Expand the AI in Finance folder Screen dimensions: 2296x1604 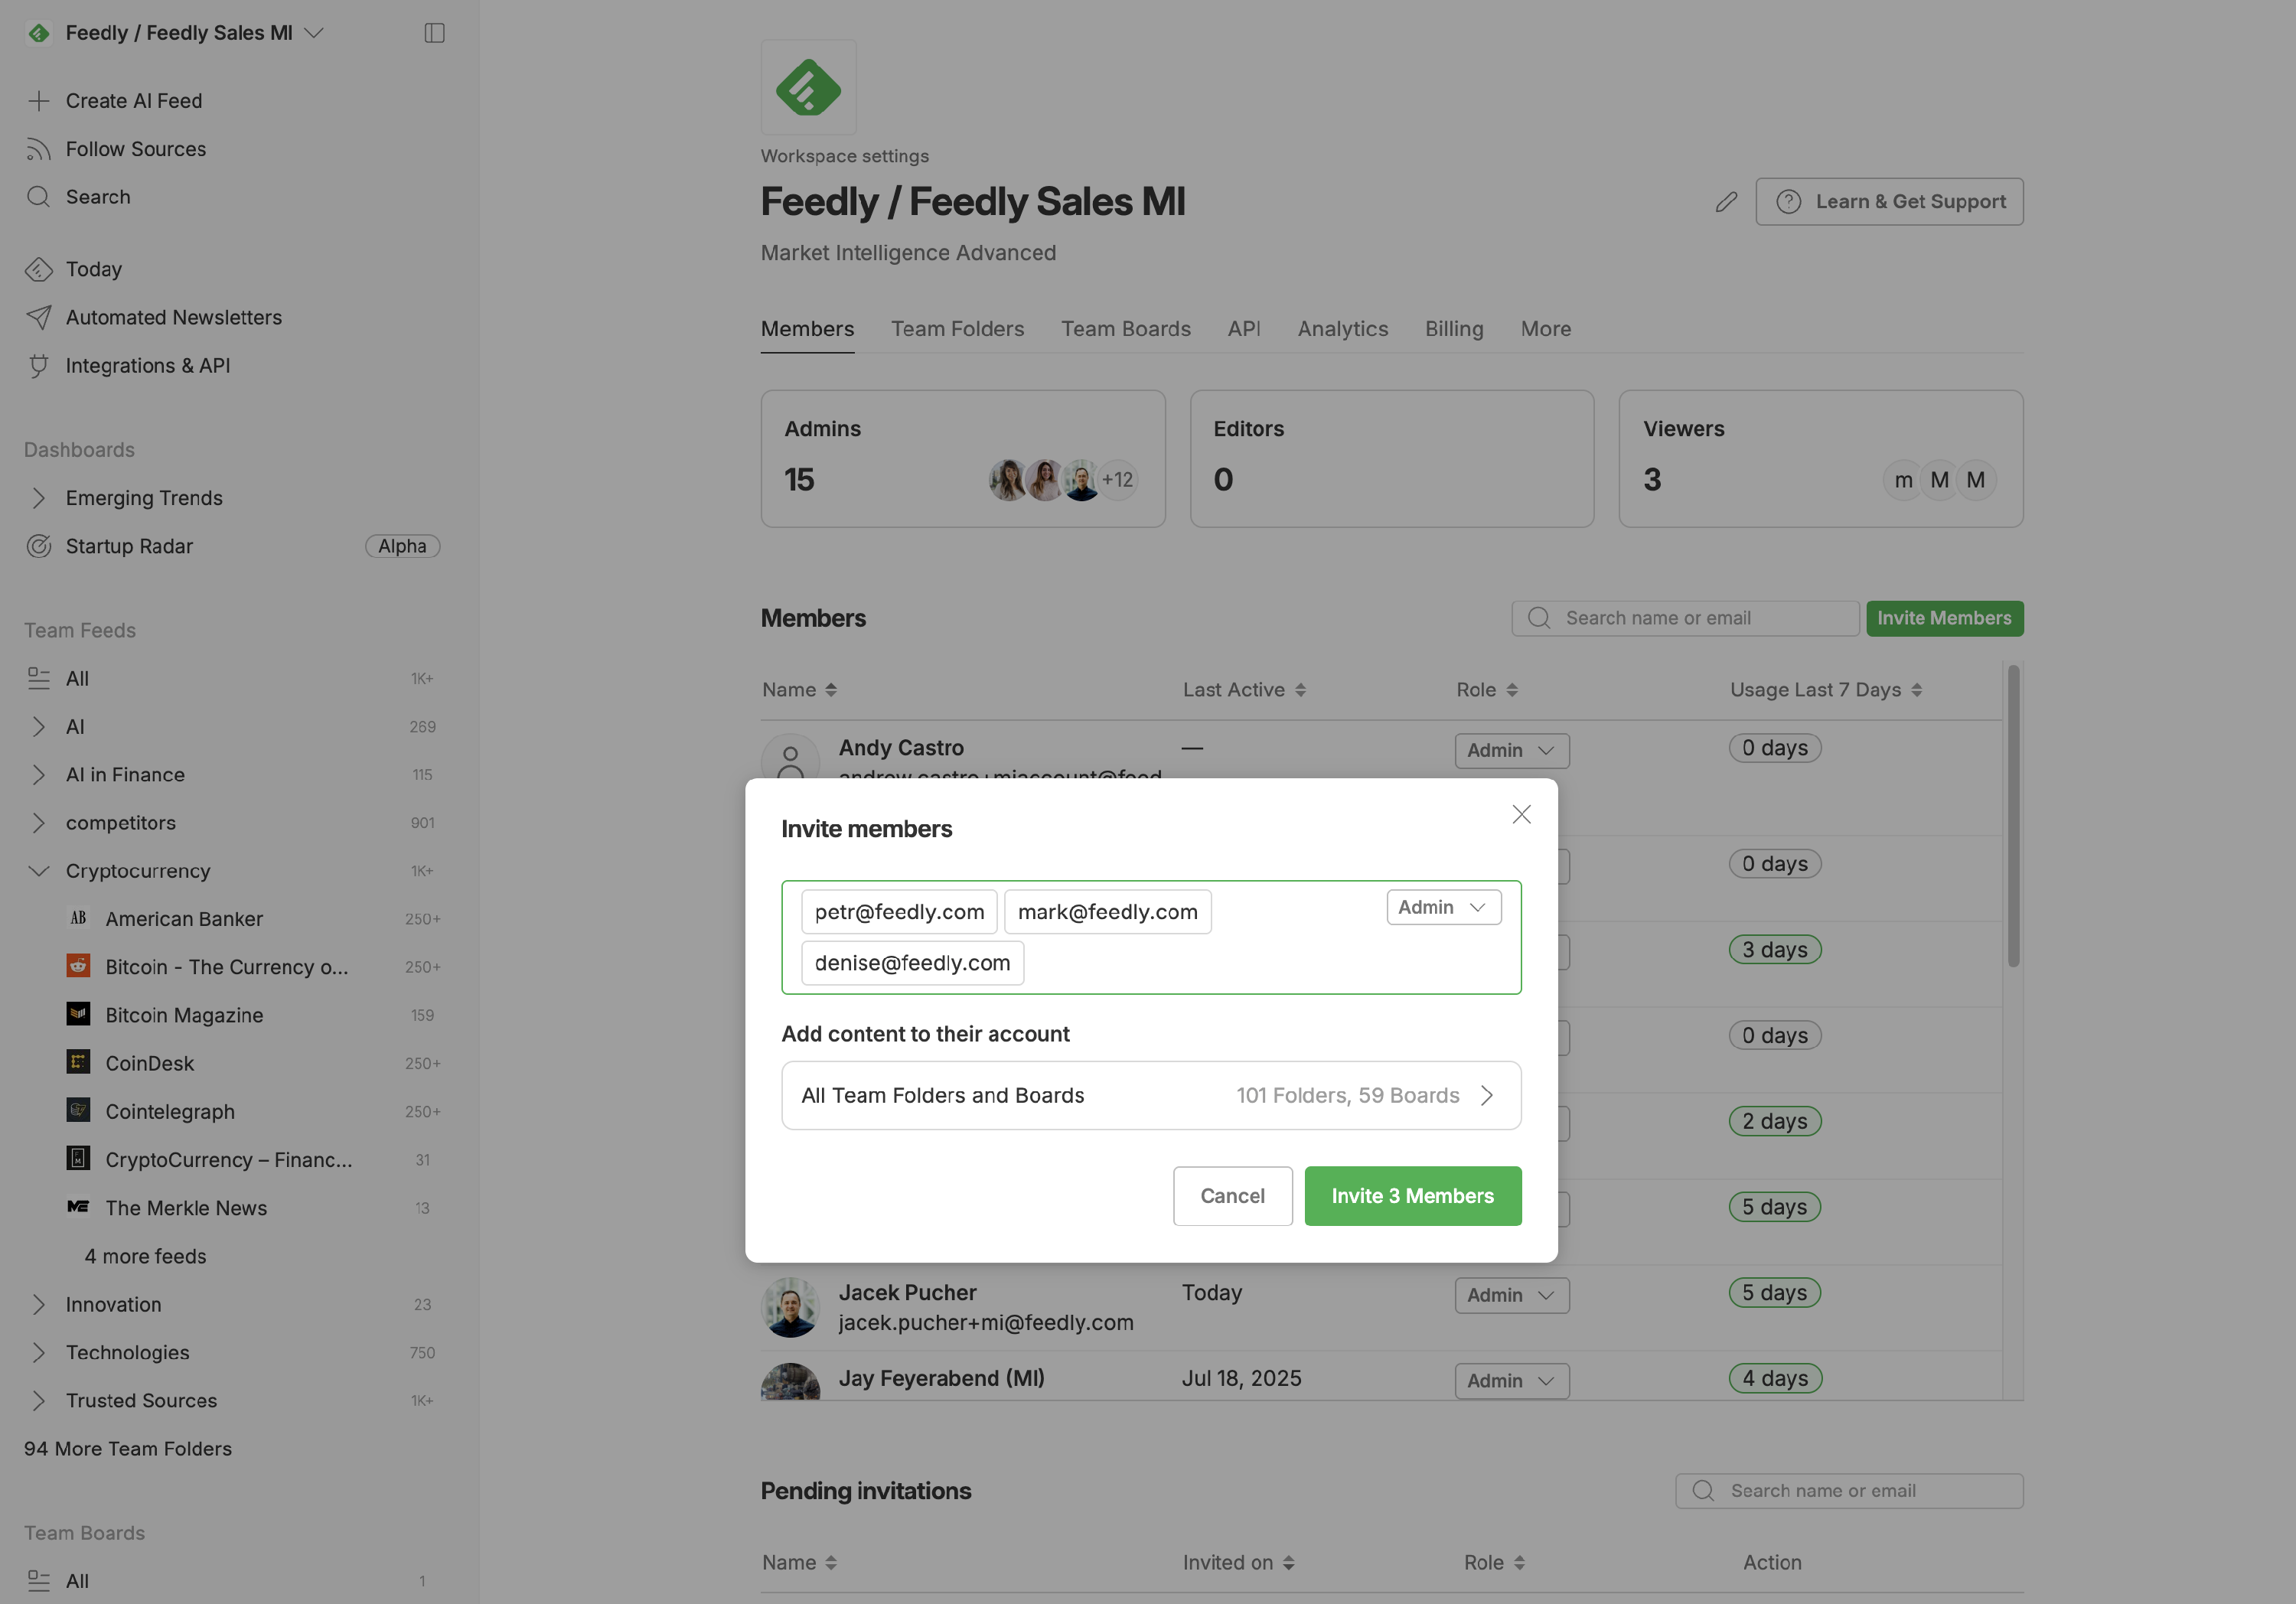point(38,775)
